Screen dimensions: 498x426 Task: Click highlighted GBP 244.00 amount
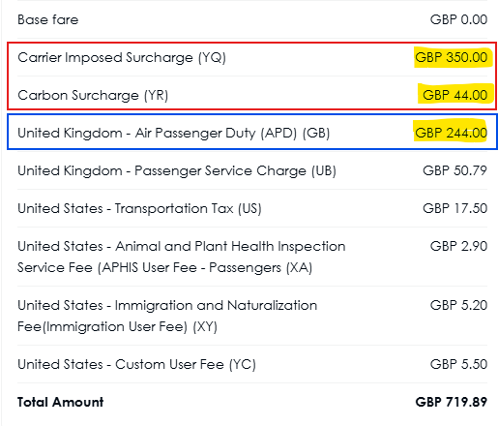pyautogui.click(x=452, y=133)
